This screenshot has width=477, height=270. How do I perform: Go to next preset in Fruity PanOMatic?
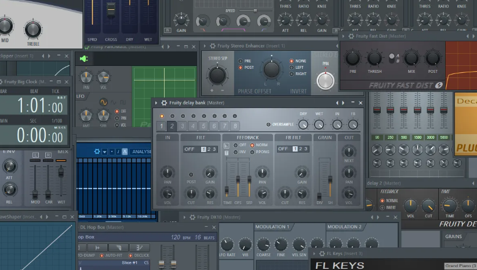pos(169,47)
